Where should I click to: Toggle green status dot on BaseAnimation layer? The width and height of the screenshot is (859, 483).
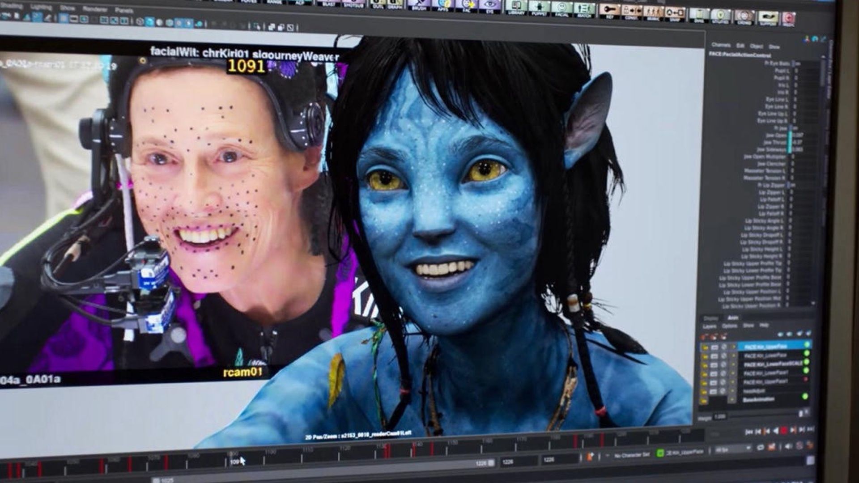805,396
